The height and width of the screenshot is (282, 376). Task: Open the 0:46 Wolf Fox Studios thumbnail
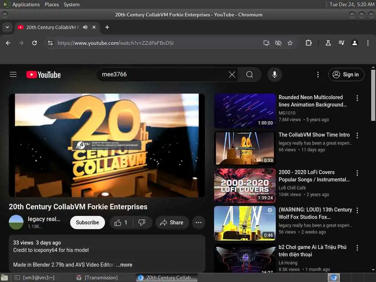245,223
